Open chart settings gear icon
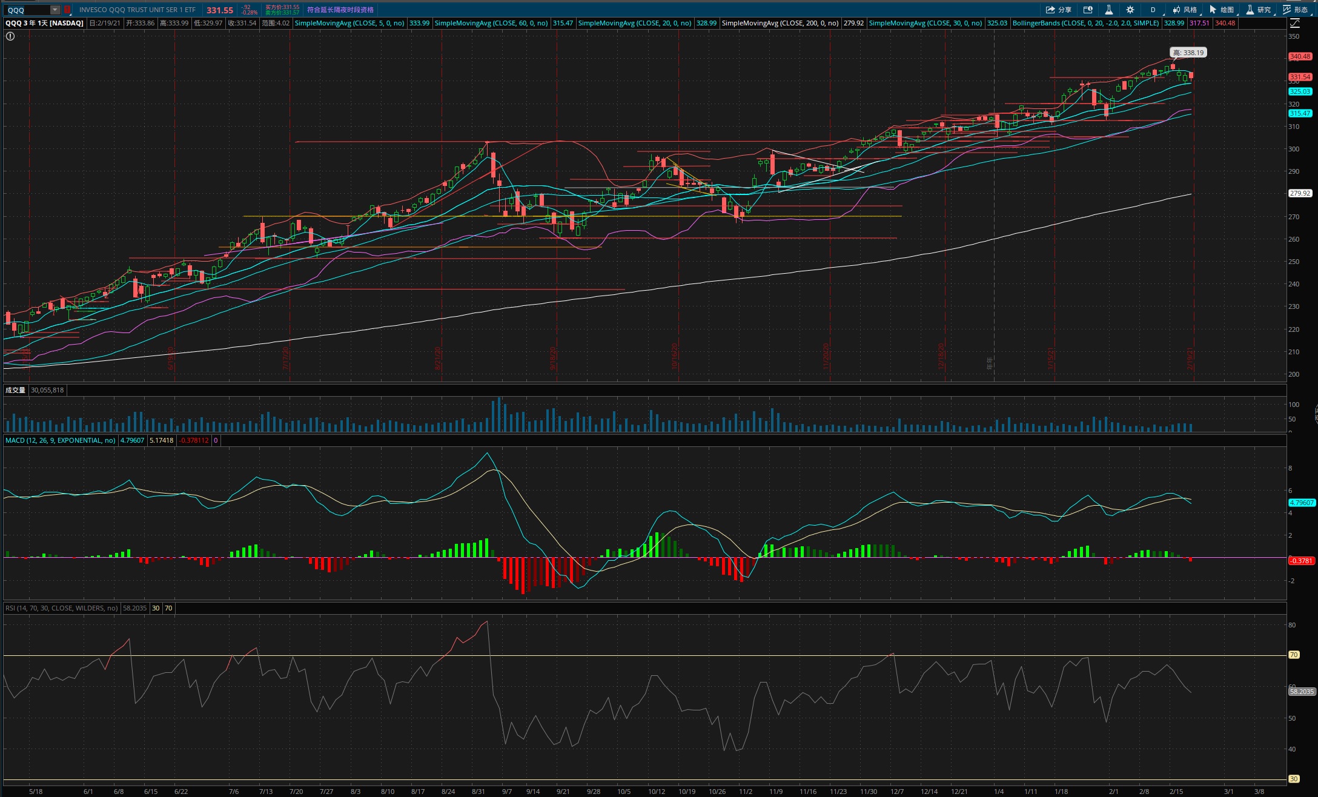Screen dimensions: 1318x797 pyautogui.click(x=1130, y=10)
